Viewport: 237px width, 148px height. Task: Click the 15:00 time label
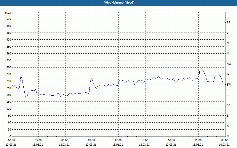145,140
